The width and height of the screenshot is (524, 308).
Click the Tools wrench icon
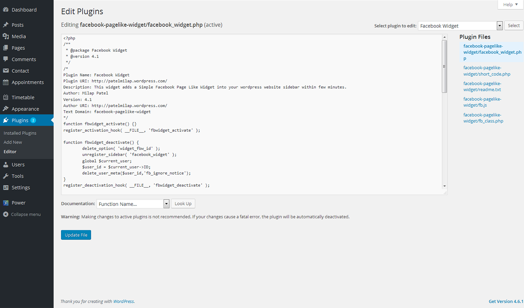click(x=6, y=176)
